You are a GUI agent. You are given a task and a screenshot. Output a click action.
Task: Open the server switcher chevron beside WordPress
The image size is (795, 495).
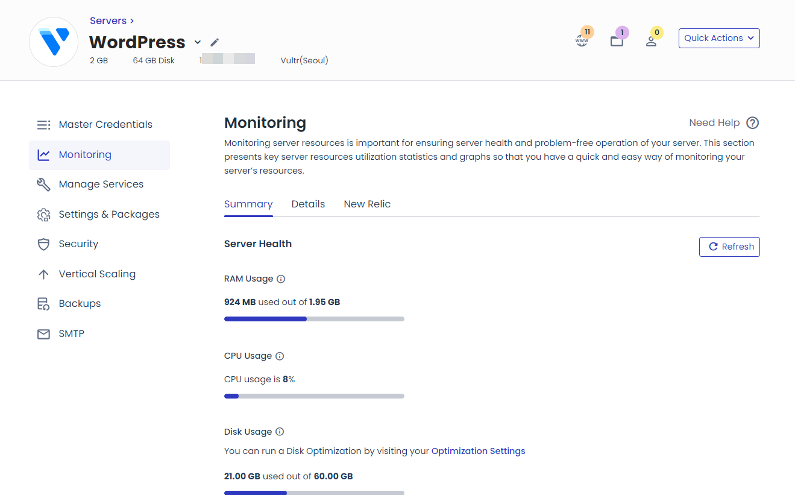(x=198, y=42)
